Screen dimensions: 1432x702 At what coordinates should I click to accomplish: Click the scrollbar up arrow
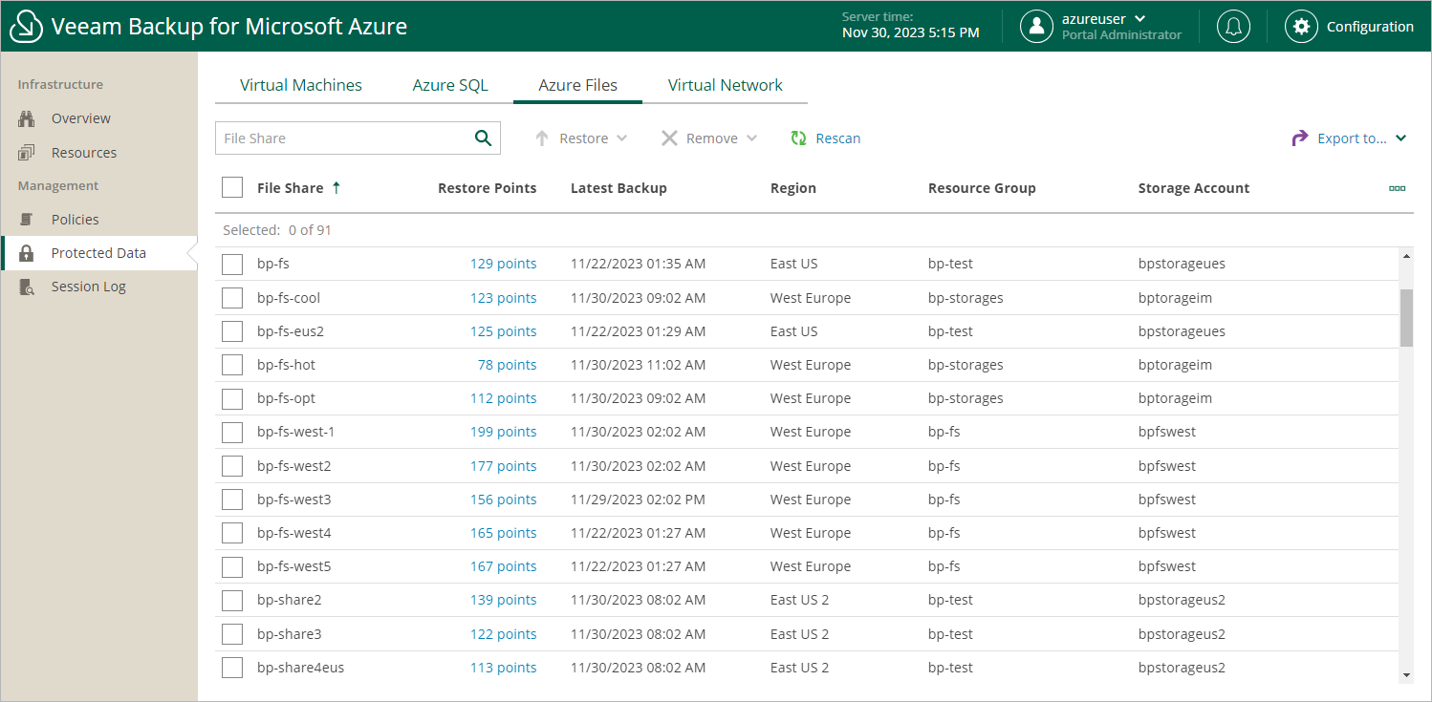1406,257
